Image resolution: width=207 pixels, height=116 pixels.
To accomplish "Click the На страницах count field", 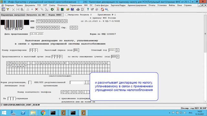I will [12, 99].
